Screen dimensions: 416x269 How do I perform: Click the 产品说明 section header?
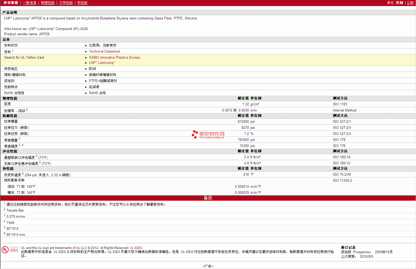10,13
